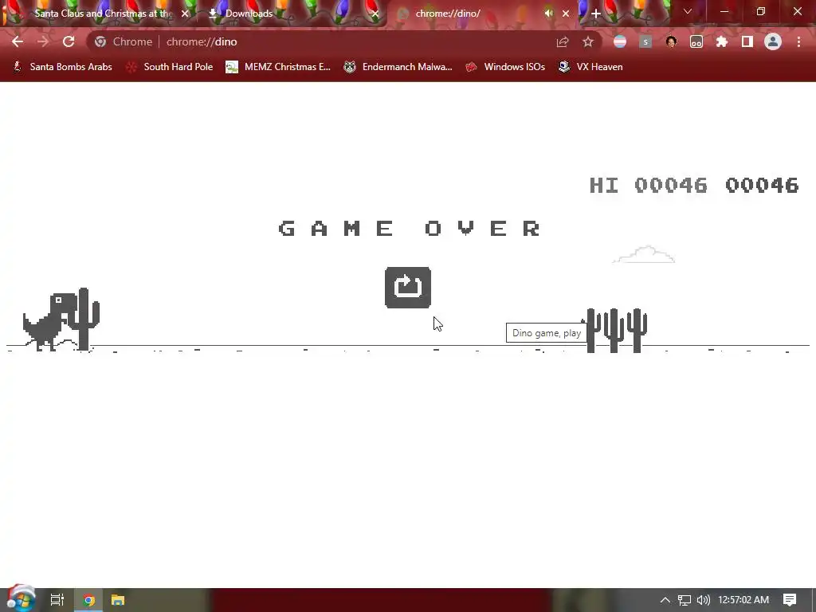Go back using the back arrow
Viewport: 816px width, 612px height.
tap(18, 41)
